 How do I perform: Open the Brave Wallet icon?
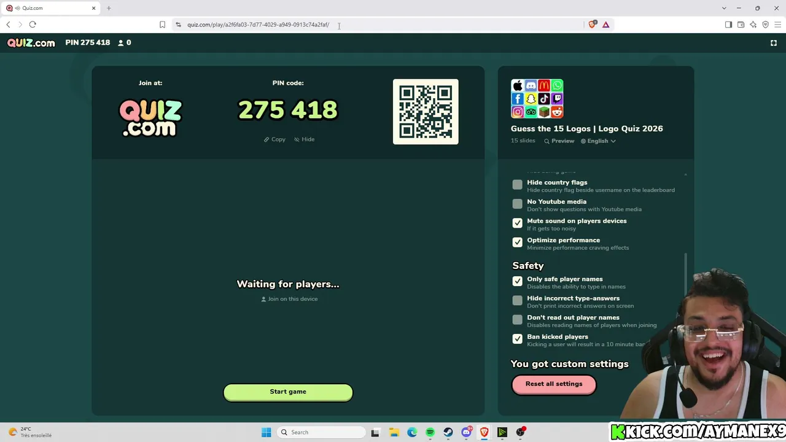(x=741, y=25)
